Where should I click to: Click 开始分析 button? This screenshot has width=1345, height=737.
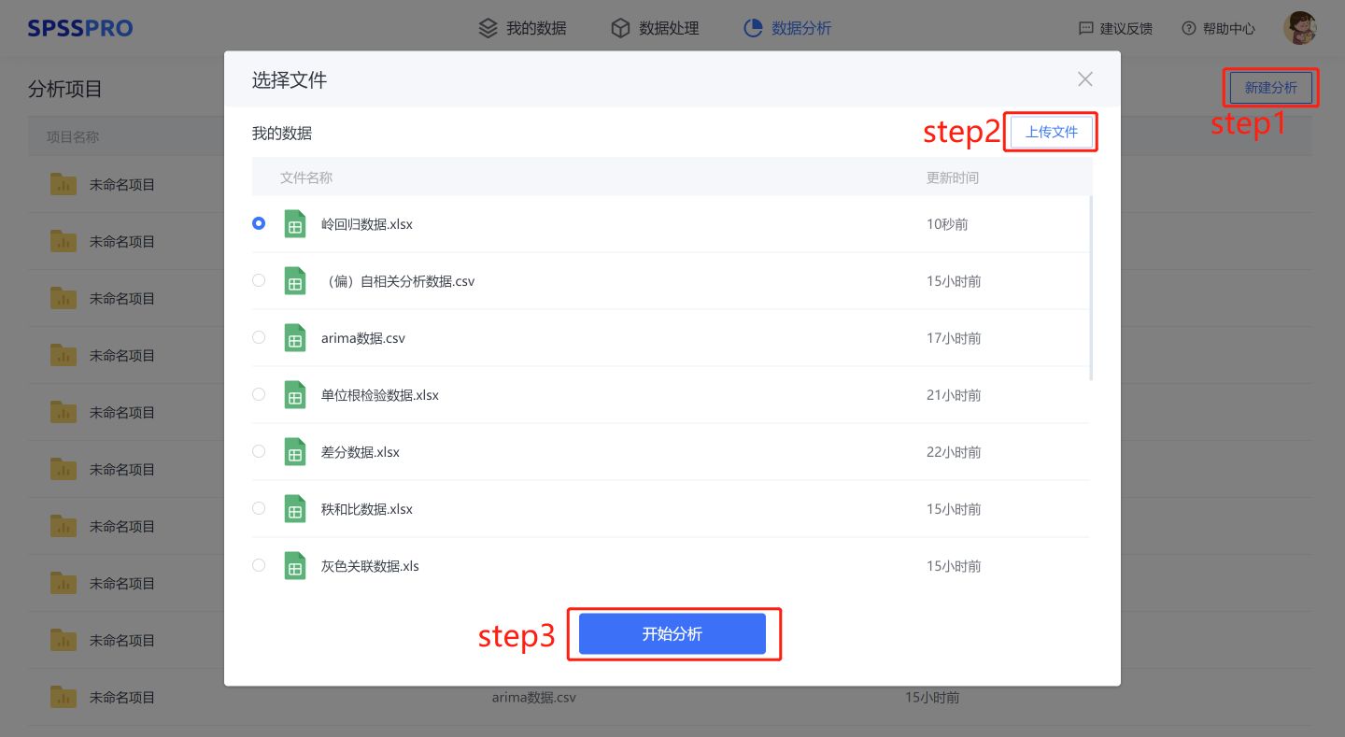pyautogui.click(x=672, y=634)
